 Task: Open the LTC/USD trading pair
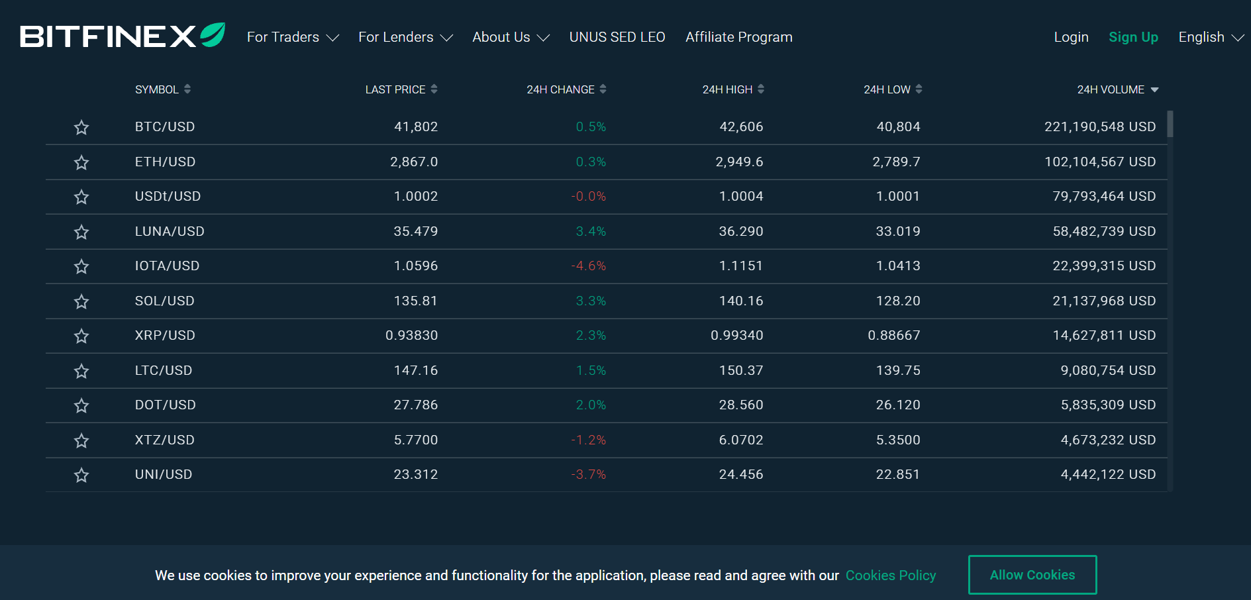(164, 370)
